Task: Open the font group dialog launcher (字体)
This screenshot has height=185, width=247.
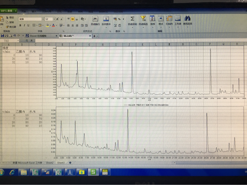Action: (x=64, y=31)
